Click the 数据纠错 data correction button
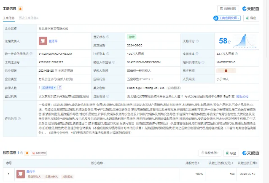The width and height of the screenshot is (269, 183). pos(228,9)
